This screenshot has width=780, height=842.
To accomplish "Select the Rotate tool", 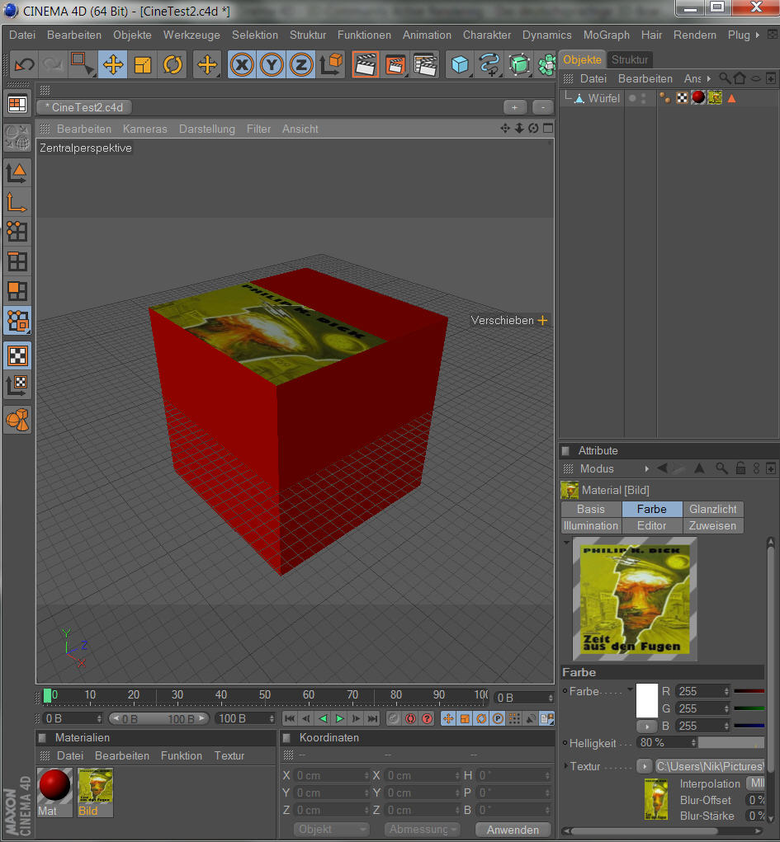I will point(173,65).
